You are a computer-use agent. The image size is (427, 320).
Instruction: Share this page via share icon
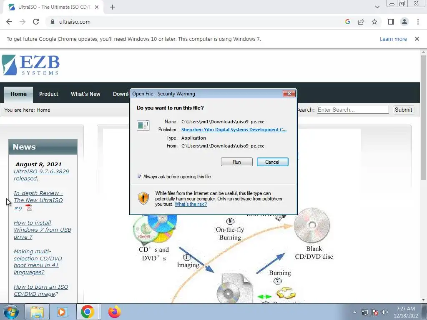click(x=361, y=22)
